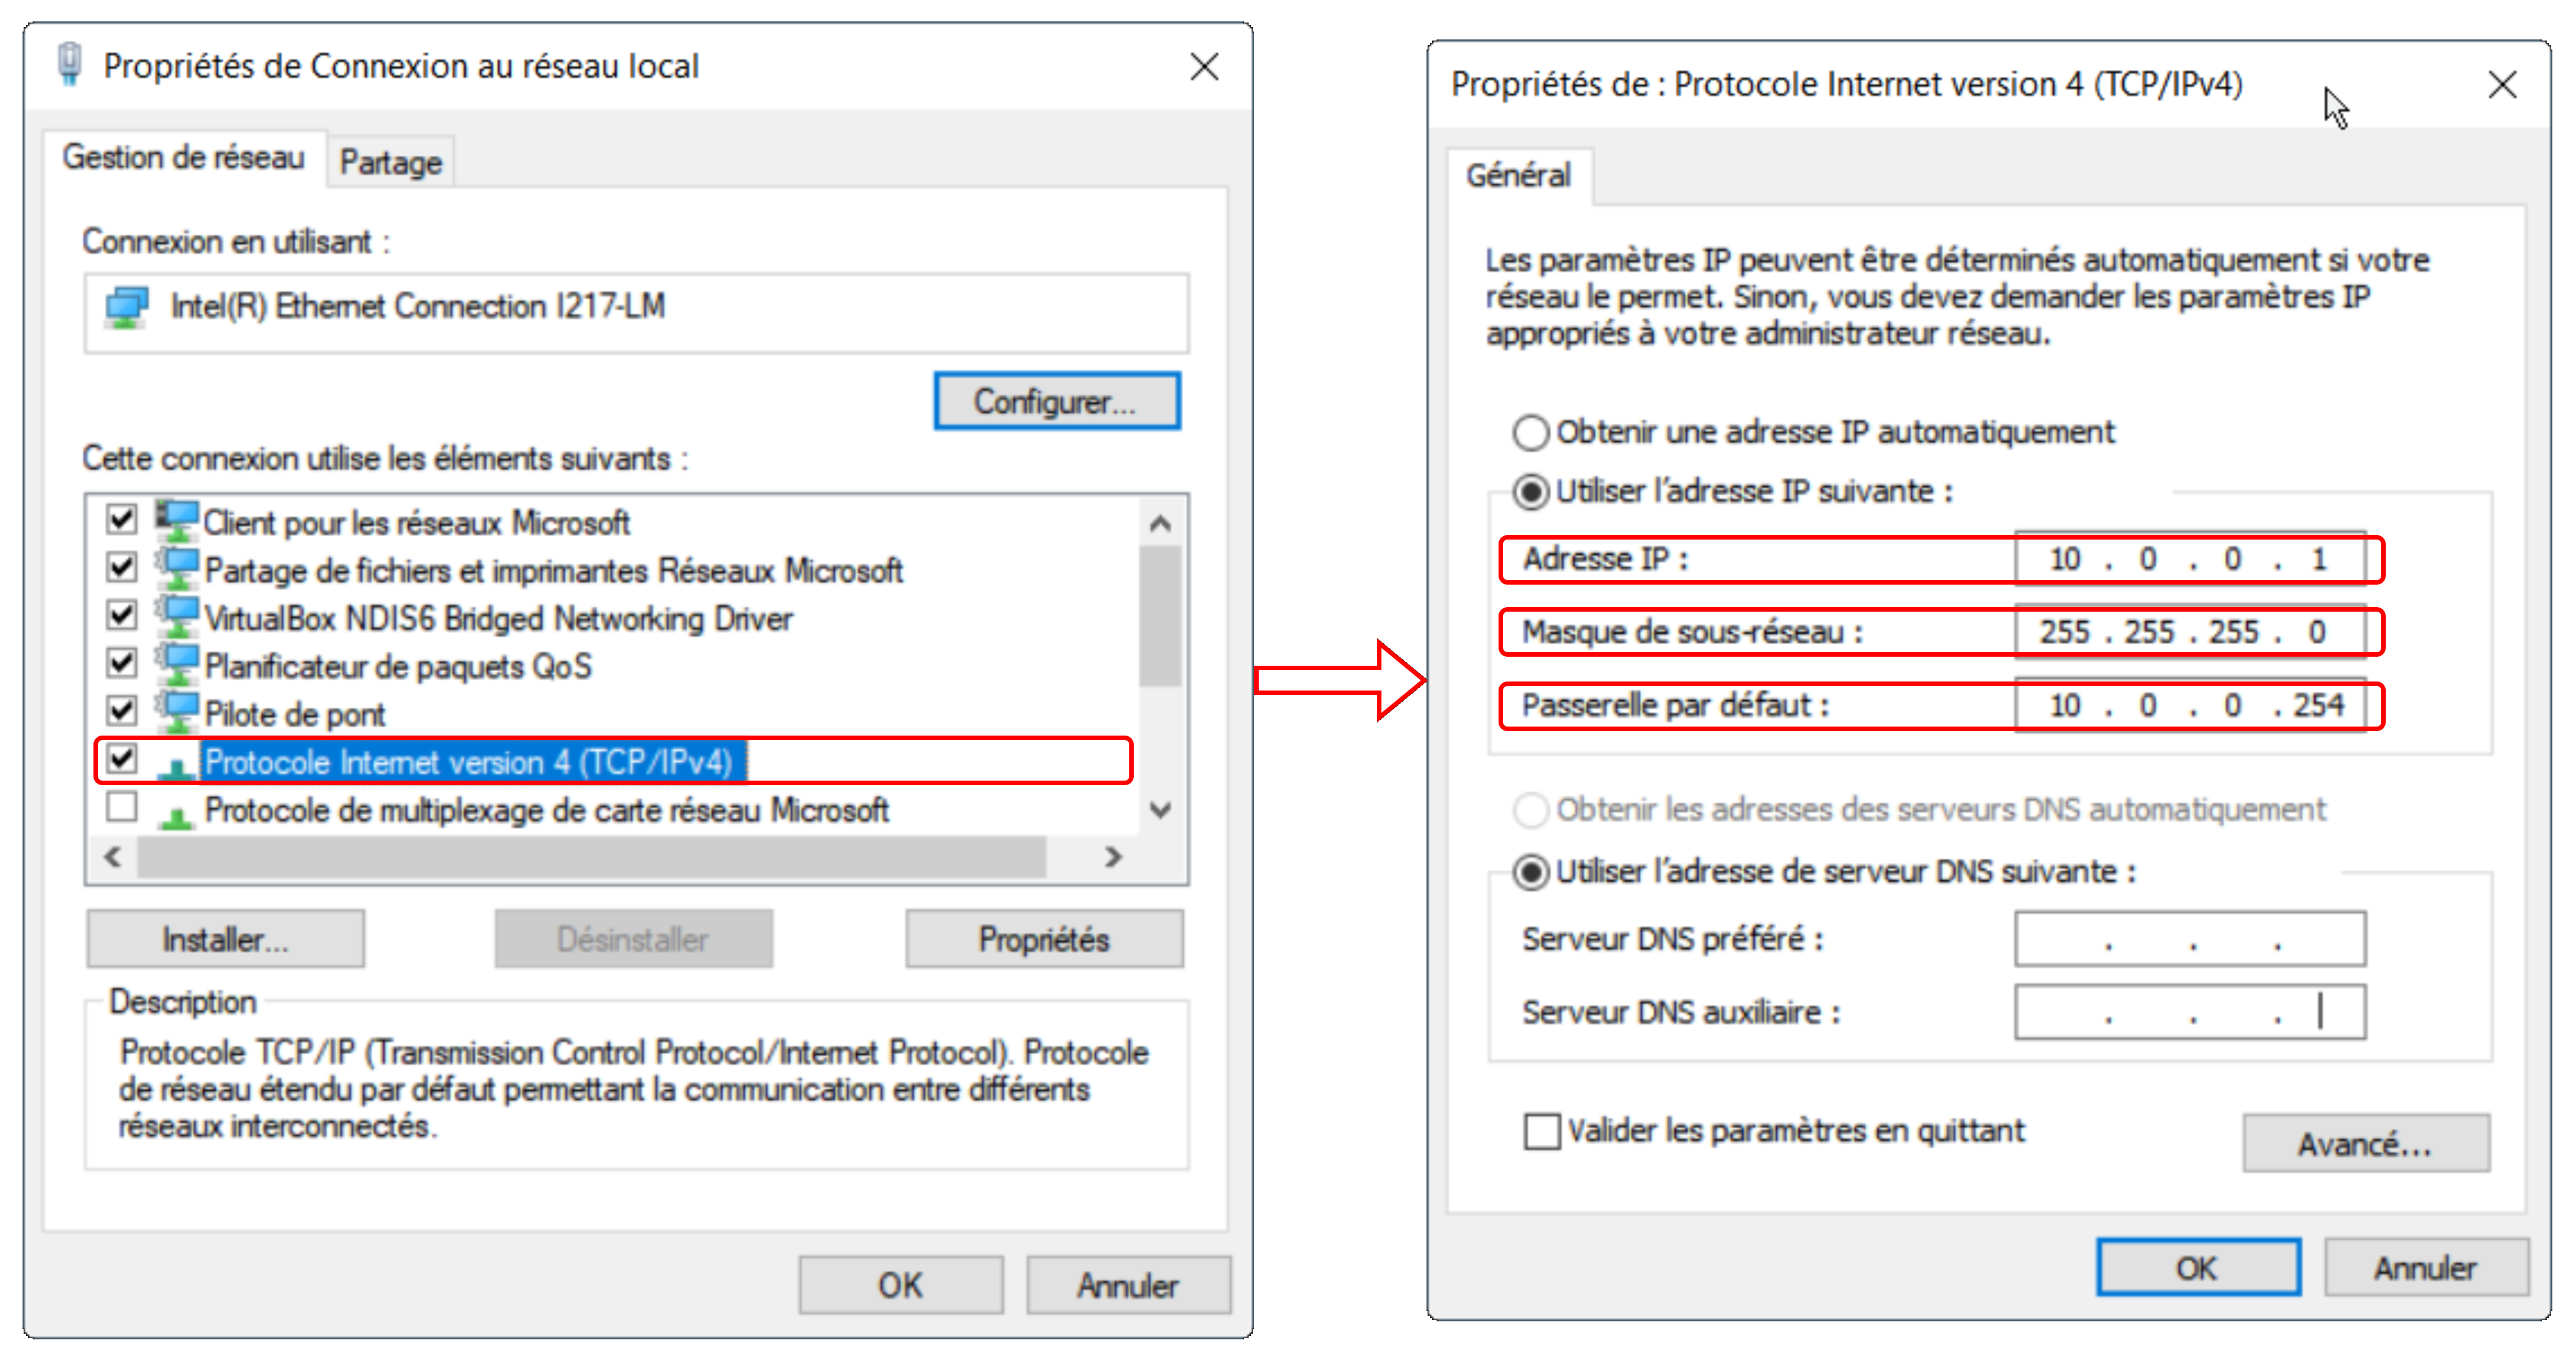Click the Intel Ethernet adapter icon
The height and width of the screenshot is (1363, 2576).
tap(127, 307)
